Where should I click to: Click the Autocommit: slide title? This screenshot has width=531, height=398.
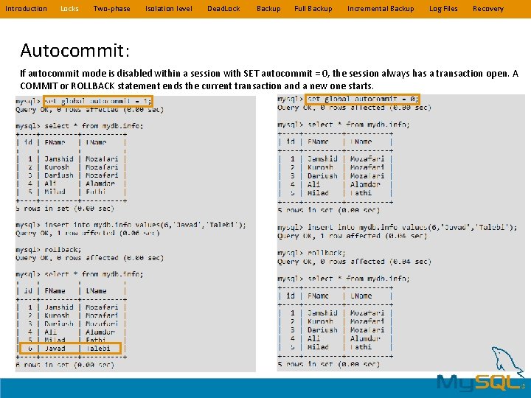point(74,50)
